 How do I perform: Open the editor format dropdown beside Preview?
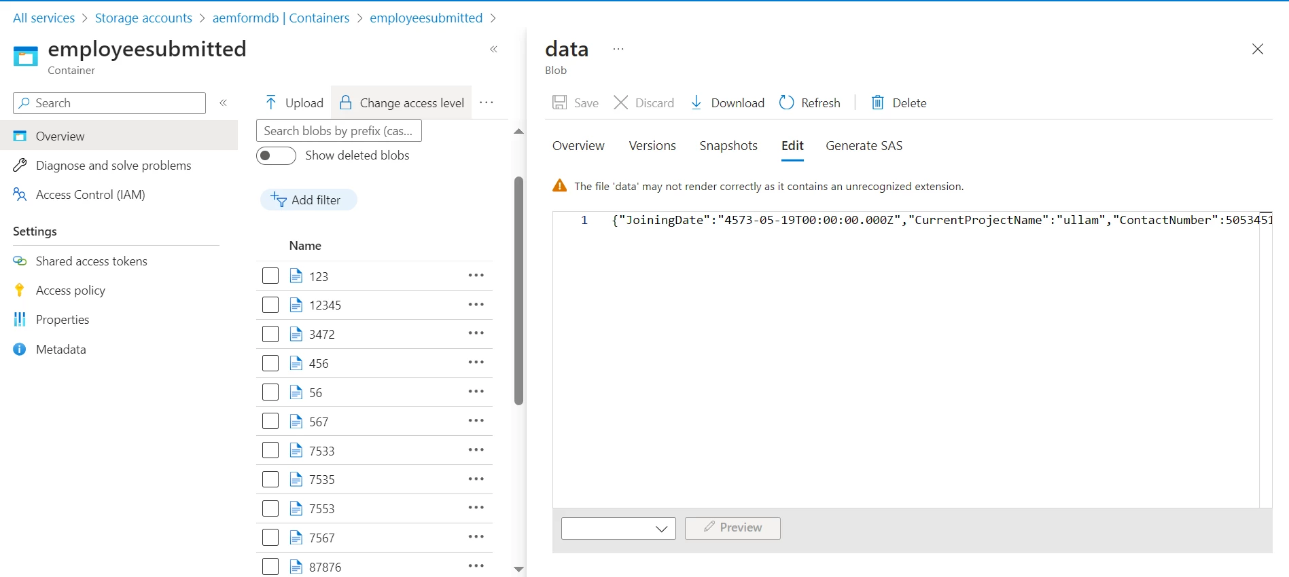[618, 528]
